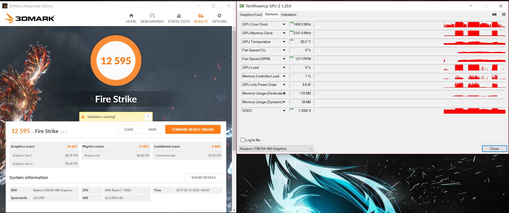This screenshot has width=509, height=213.
Task: Expand Memory Controller Load sensor dropdown
Action: pos(284,76)
